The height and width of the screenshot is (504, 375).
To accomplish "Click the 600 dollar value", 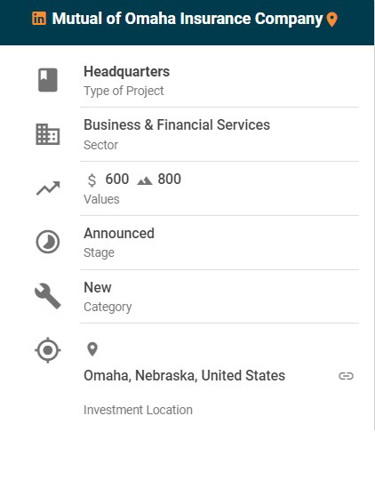I will tap(117, 179).
